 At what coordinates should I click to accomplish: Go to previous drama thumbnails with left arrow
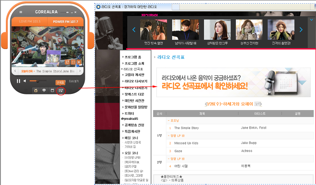coord(134,30)
